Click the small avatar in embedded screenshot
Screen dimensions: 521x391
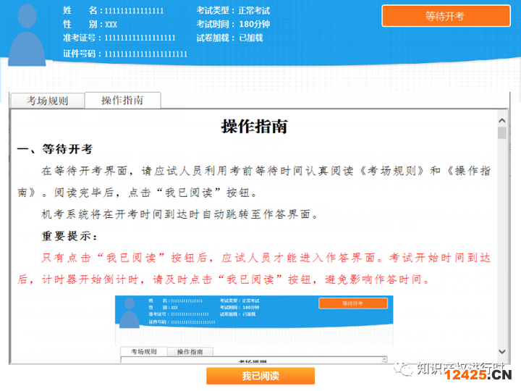(x=130, y=313)
